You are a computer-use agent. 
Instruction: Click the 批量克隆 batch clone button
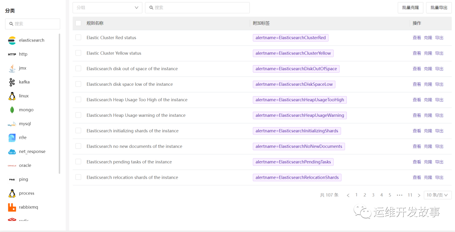[x=410, y=8]
